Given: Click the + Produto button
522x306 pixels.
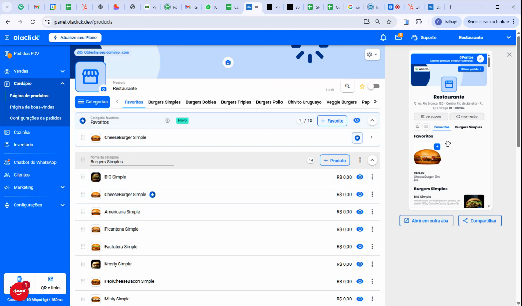Looking at the screenshot, I should (335, 161).
